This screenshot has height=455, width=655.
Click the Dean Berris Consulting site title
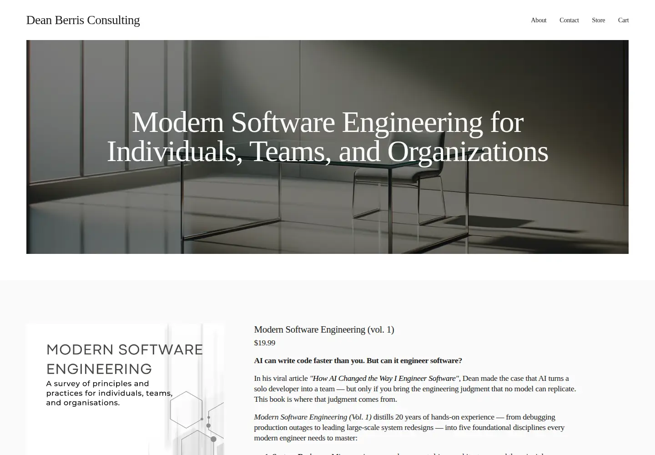pyautogui.click(x=83, y=20)
